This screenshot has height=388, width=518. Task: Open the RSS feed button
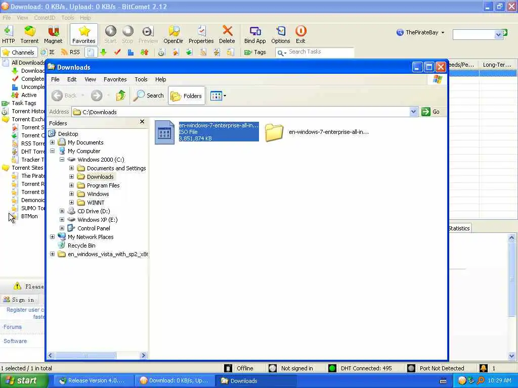point(70,52)
